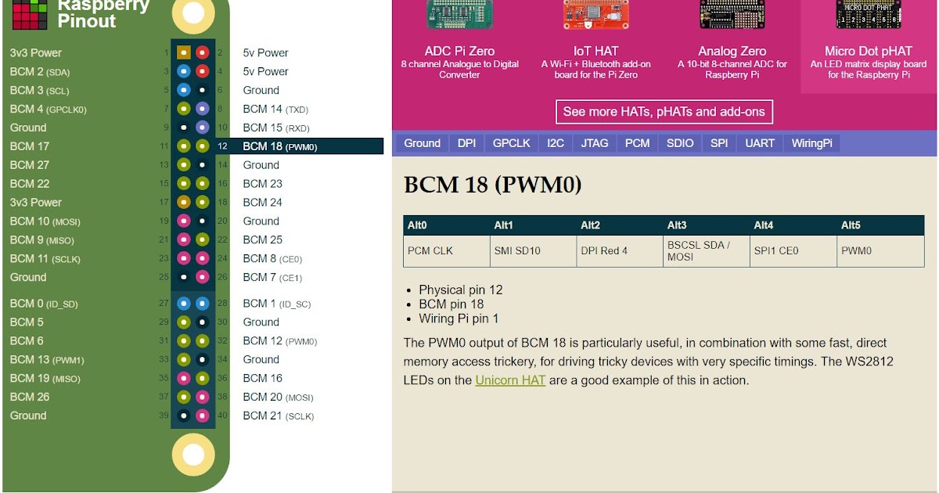939x493 pixels.
Task: Click the IoT HAT board image
Action: coord(596,14)
